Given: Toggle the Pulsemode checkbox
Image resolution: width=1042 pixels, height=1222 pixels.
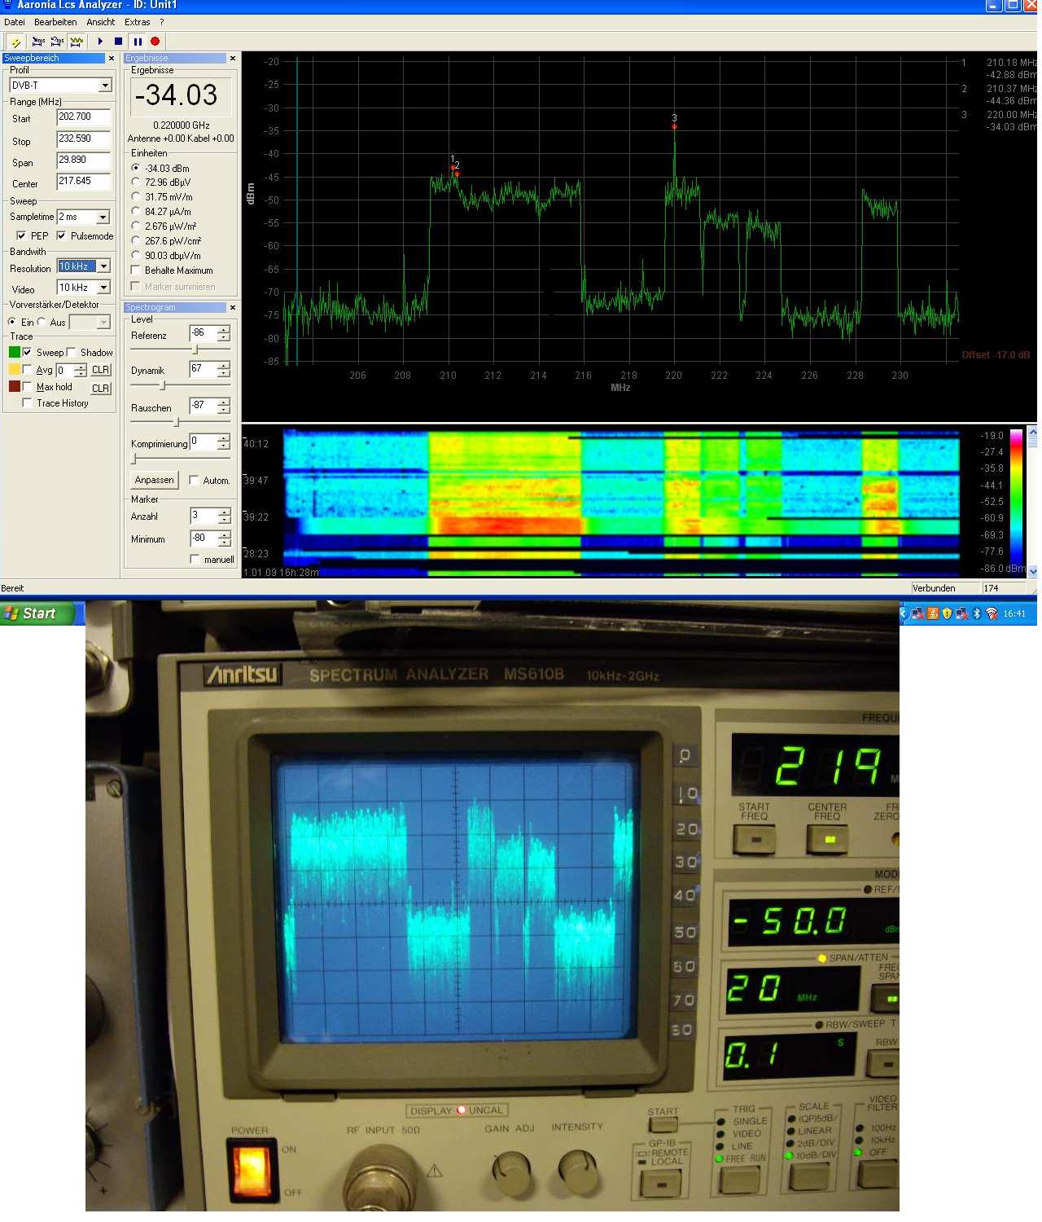Looking at the screenshot, I should pos(63,235).
